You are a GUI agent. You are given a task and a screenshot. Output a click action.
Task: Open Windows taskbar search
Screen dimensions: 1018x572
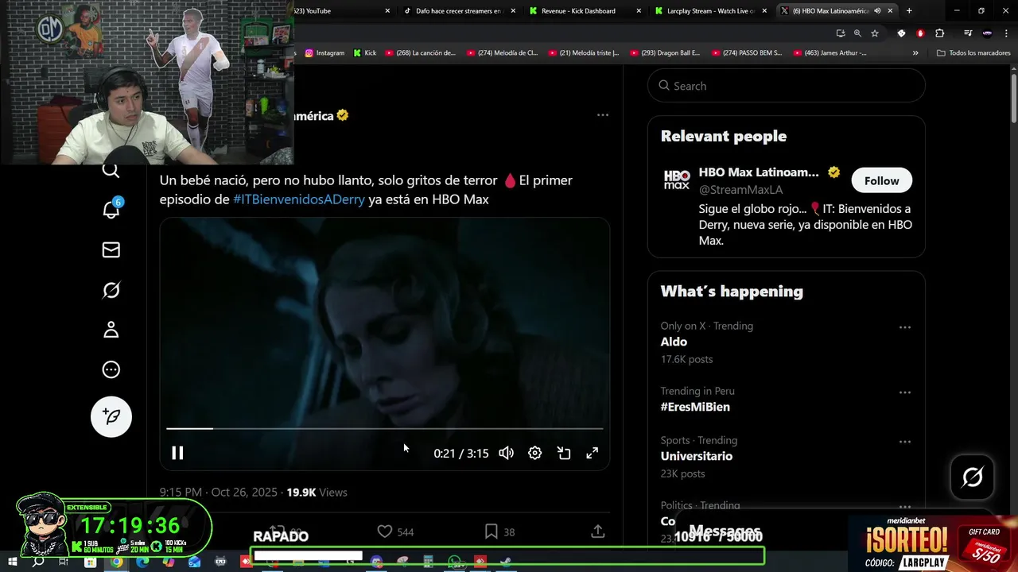38,562
